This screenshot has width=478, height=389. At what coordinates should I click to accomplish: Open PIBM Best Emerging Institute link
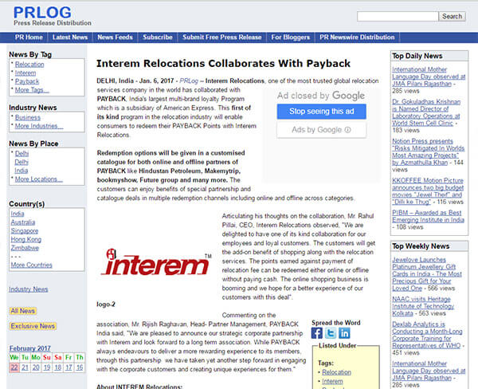(428, 216)
